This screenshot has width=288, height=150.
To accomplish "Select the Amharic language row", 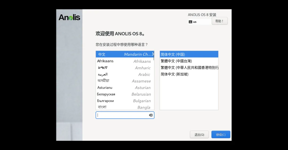I will (x=125, y=68).
